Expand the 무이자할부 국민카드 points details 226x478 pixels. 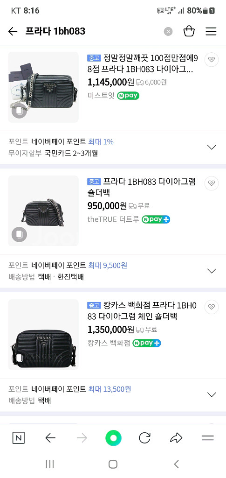tap(212, 147)
